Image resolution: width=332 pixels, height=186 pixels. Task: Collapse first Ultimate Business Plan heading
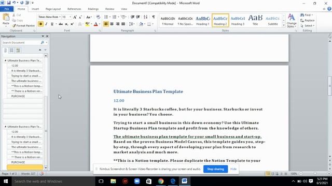5,60
